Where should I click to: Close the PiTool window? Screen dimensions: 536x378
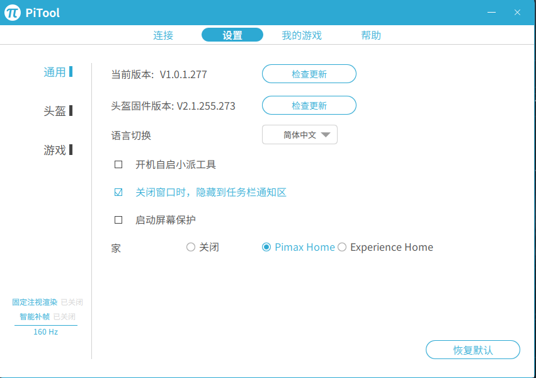click(517, 13)
